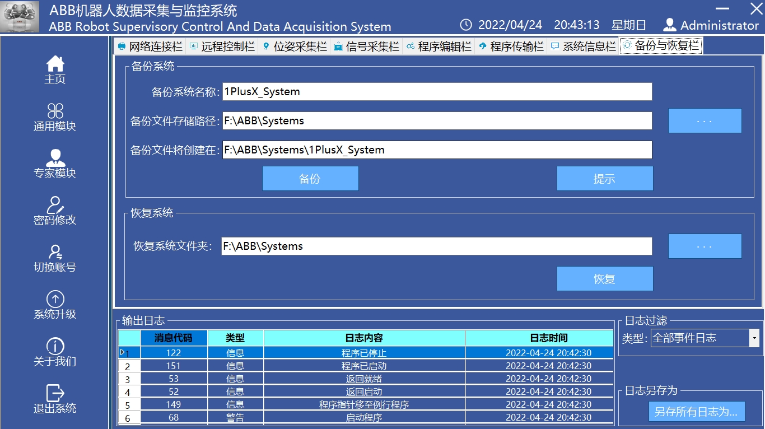
Task: Close the application window
Action: tap(755, 8)
